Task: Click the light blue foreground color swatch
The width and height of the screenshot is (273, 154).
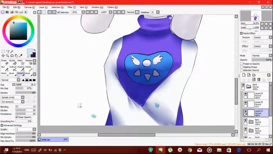Action: pos(30,52)
